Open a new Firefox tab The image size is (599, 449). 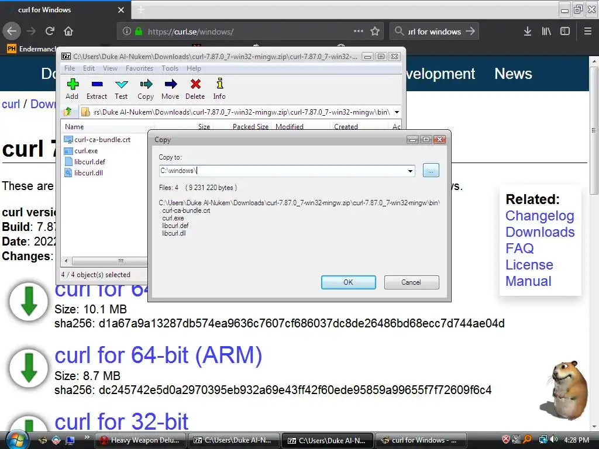[140, 9]
